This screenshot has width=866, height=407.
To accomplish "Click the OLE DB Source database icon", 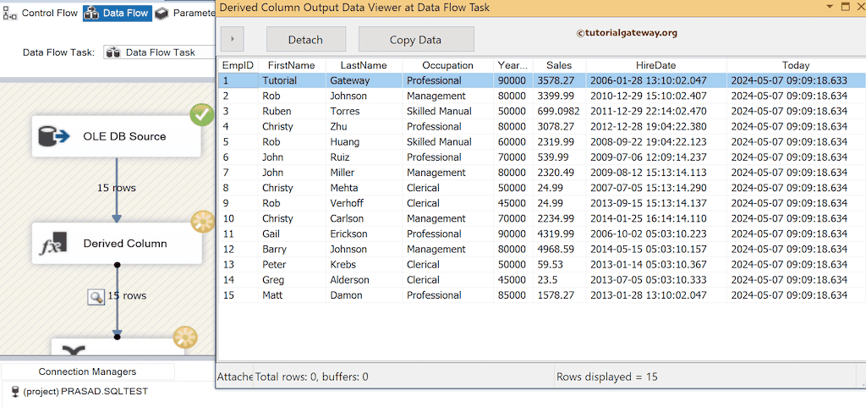I will pos(54,136).
